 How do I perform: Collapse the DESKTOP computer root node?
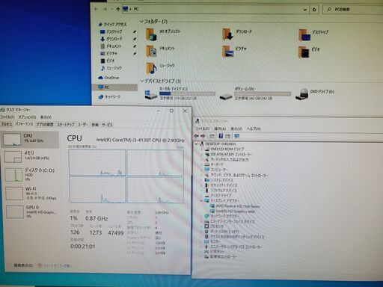197,144
